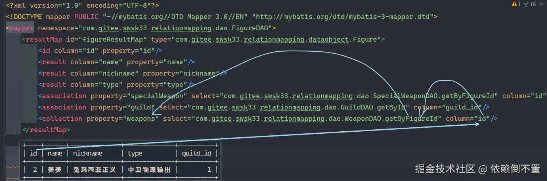Click the table cell 美美
This screenshot has width=547, height=181.
click(x=54, y=170)
